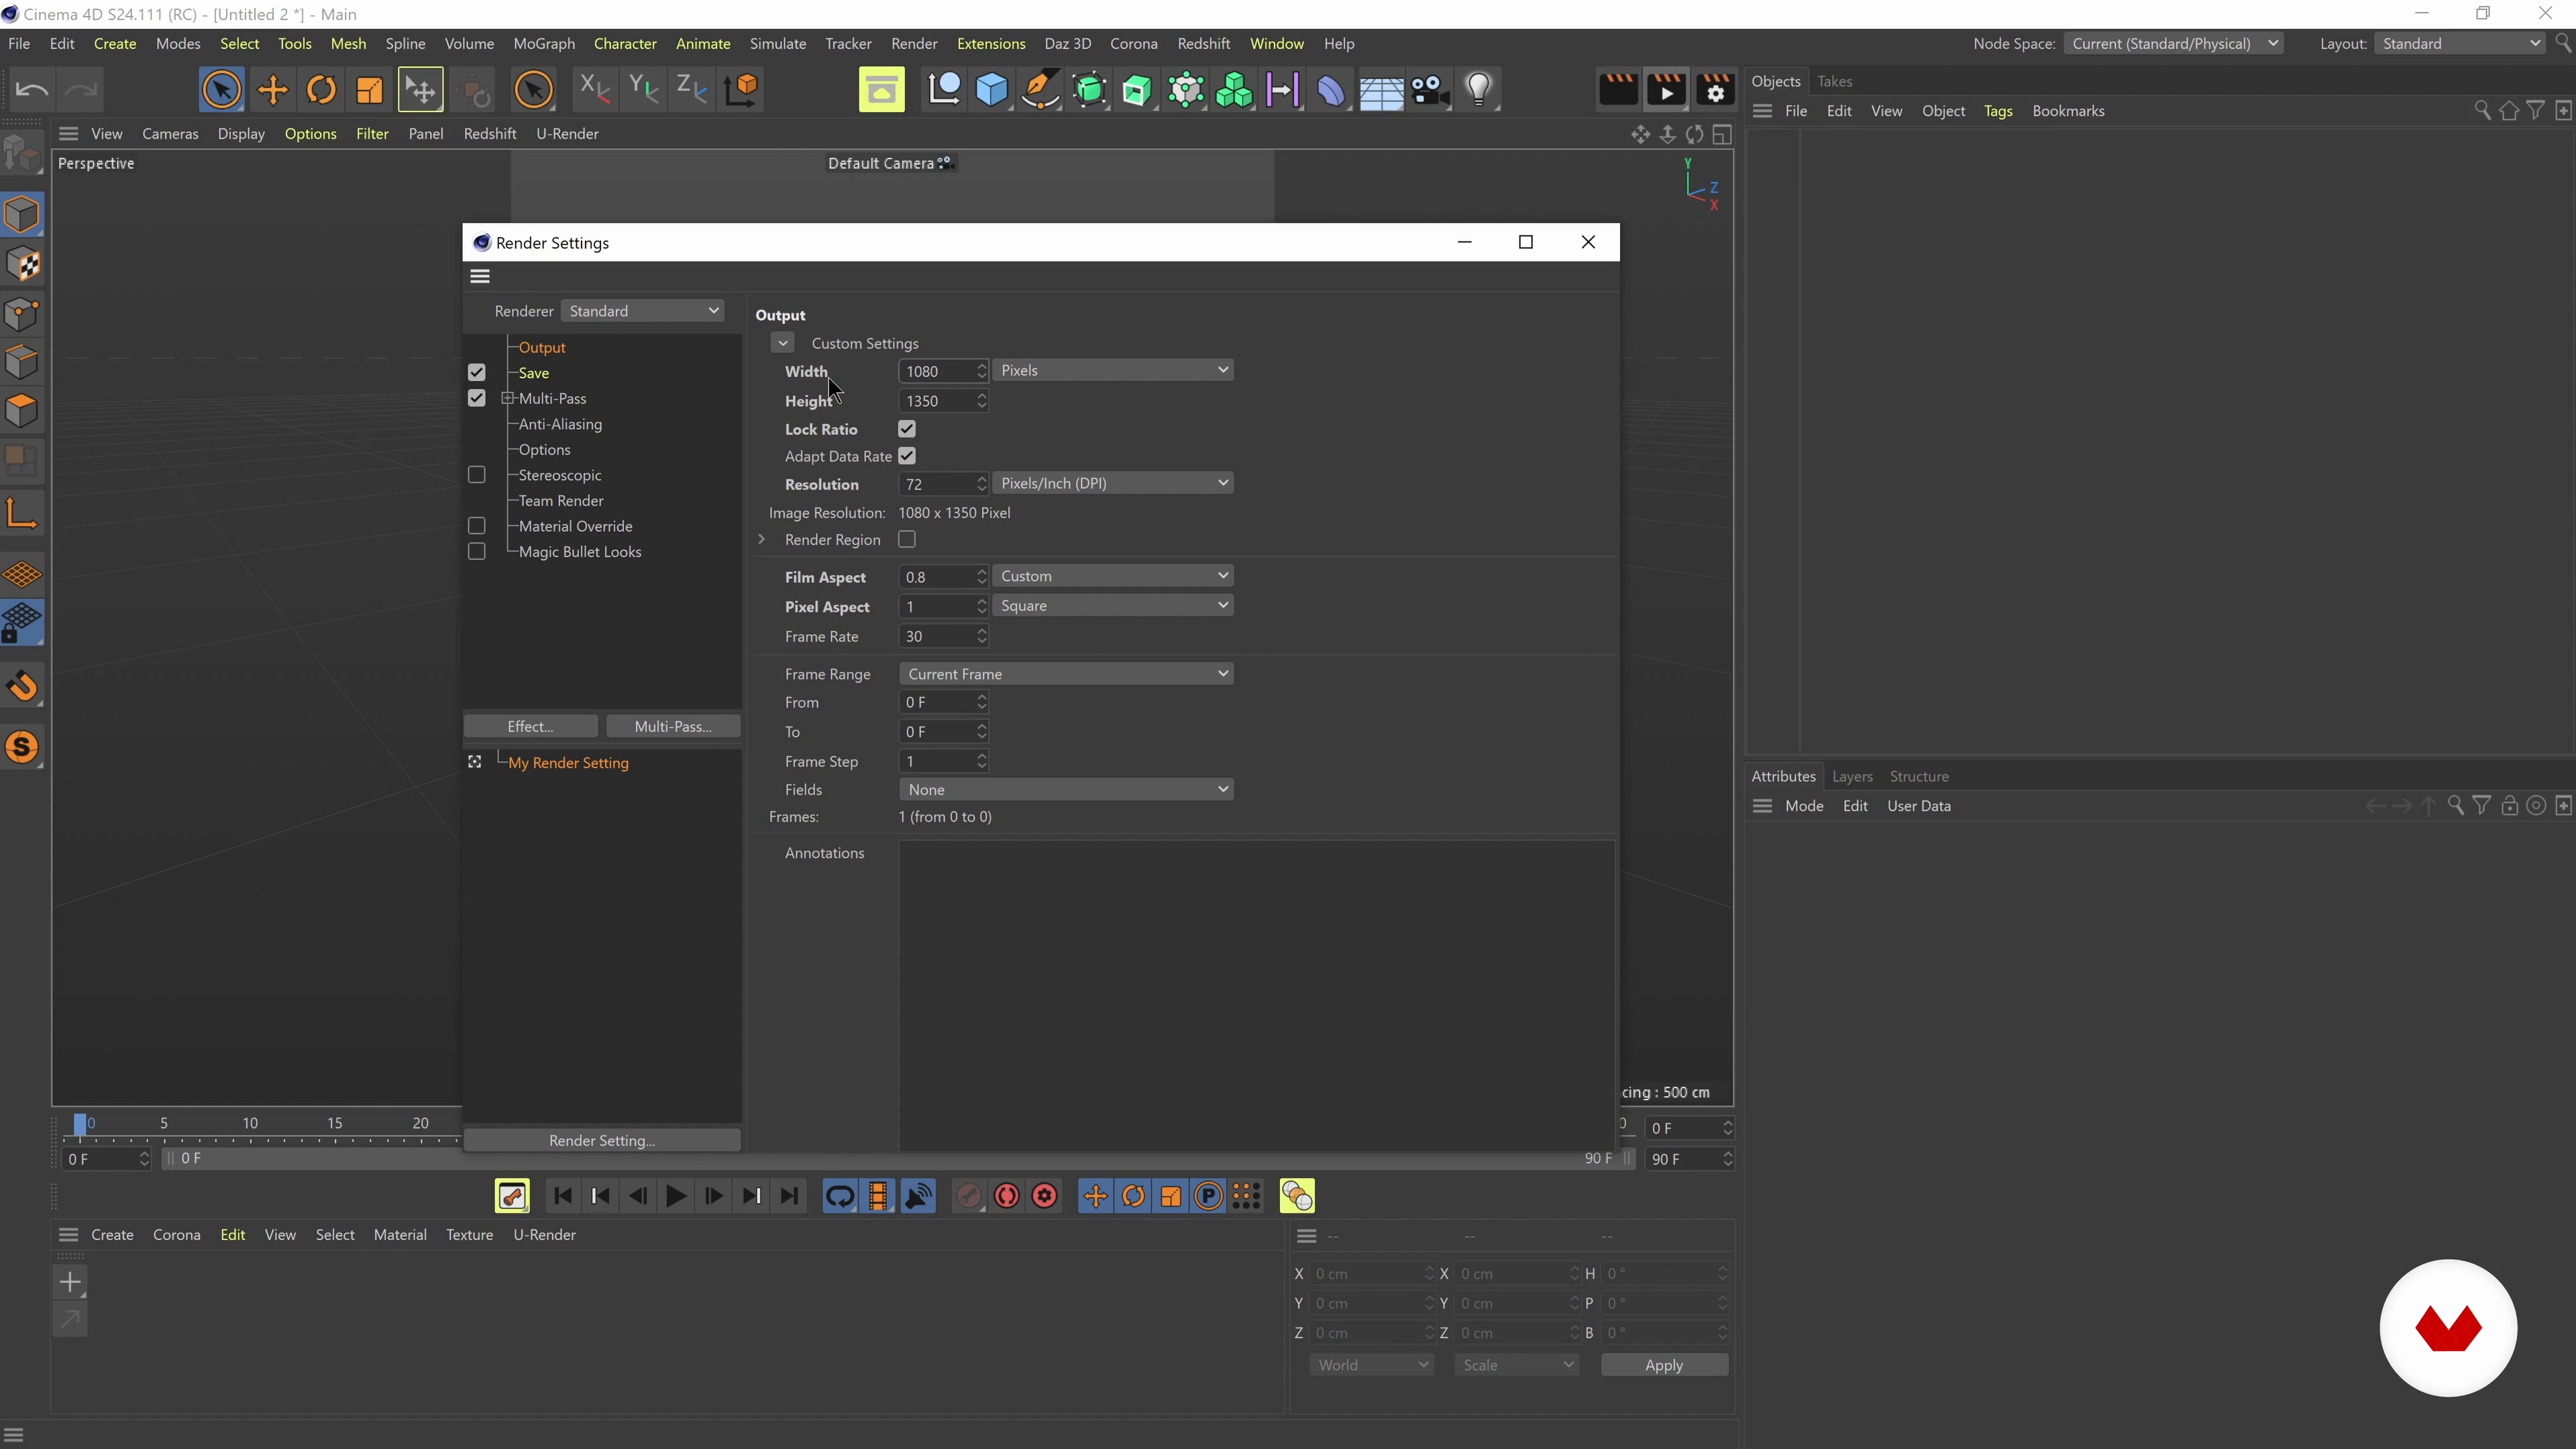Click the Effect... button

(531, 726)
